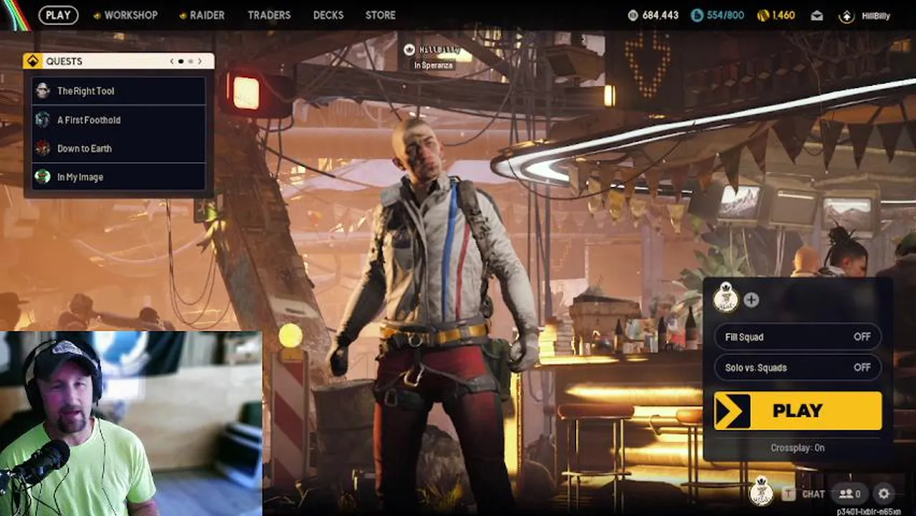Go to previous quests page arrow

coord(172,62)
